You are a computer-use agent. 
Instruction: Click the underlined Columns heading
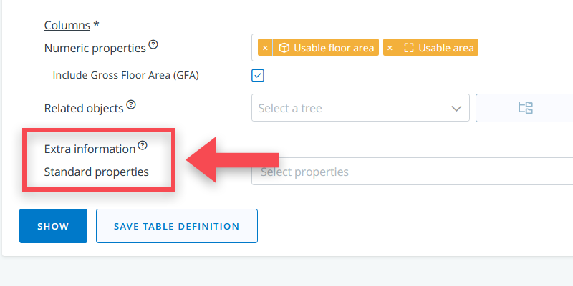(67, 25)
